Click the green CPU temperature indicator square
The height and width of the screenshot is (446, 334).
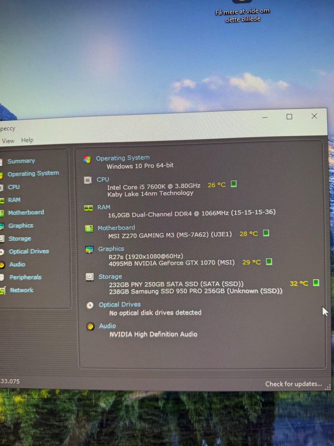(x=234, y=184)
